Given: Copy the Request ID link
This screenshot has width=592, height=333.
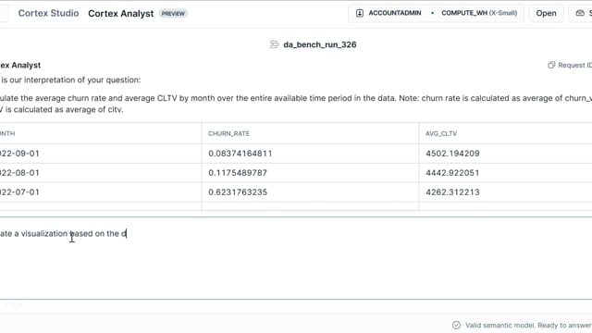Looking at the screenshot, I should (574, 65).
